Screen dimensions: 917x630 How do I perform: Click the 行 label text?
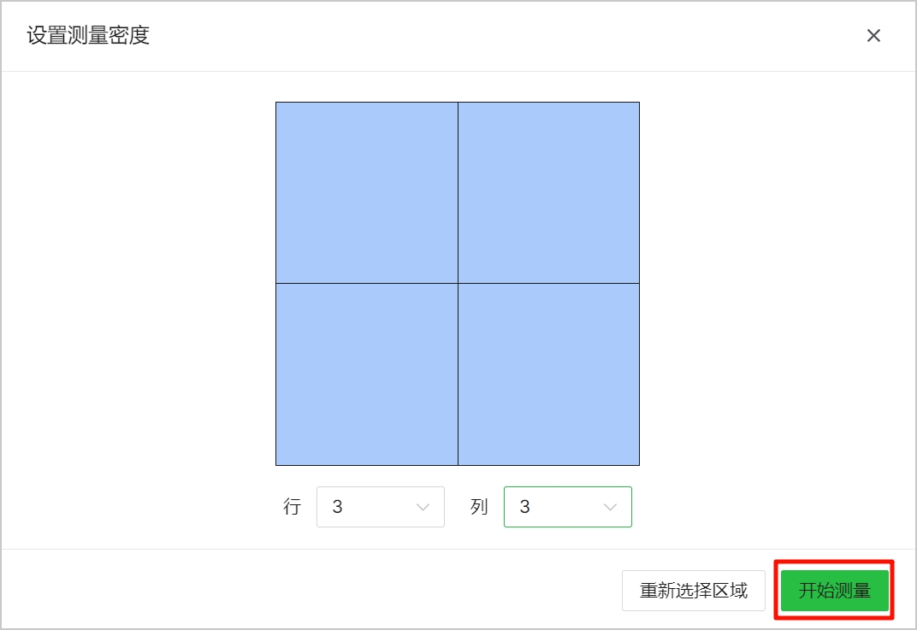292,507
